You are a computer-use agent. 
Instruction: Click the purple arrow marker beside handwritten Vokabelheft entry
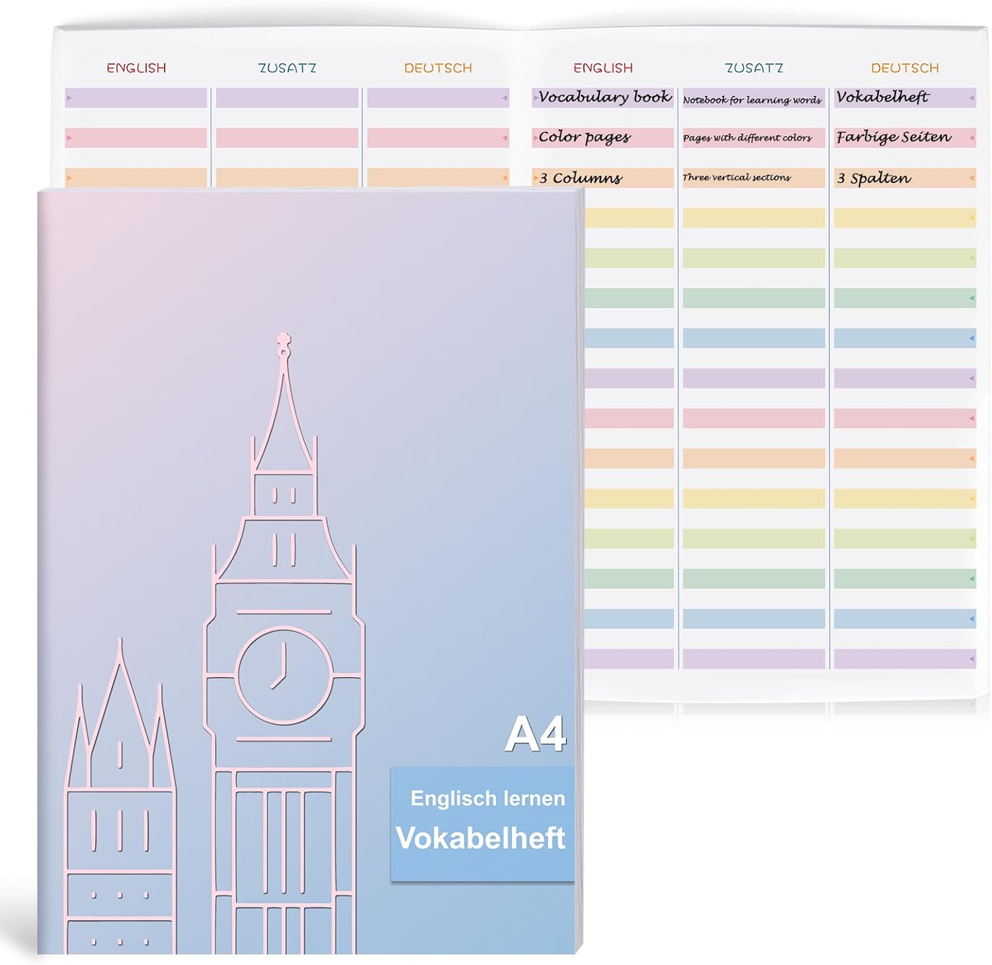point(971,98)
